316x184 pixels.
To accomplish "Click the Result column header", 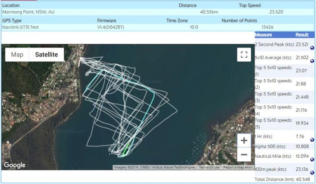I will click(x=302, y=35).
